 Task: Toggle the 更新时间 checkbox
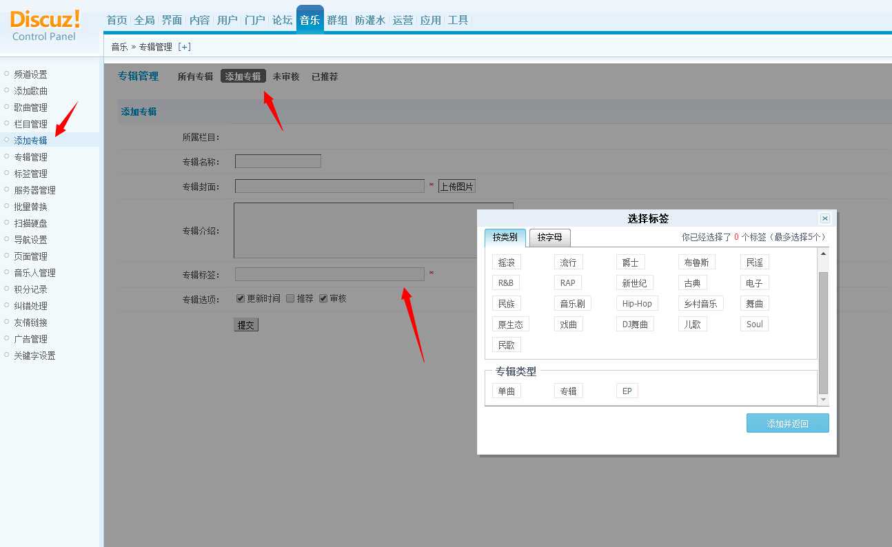pos(241,298)
